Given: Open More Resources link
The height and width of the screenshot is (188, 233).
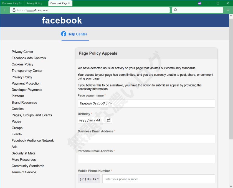Looking at the screenshot, I should (x=24, y=159).
